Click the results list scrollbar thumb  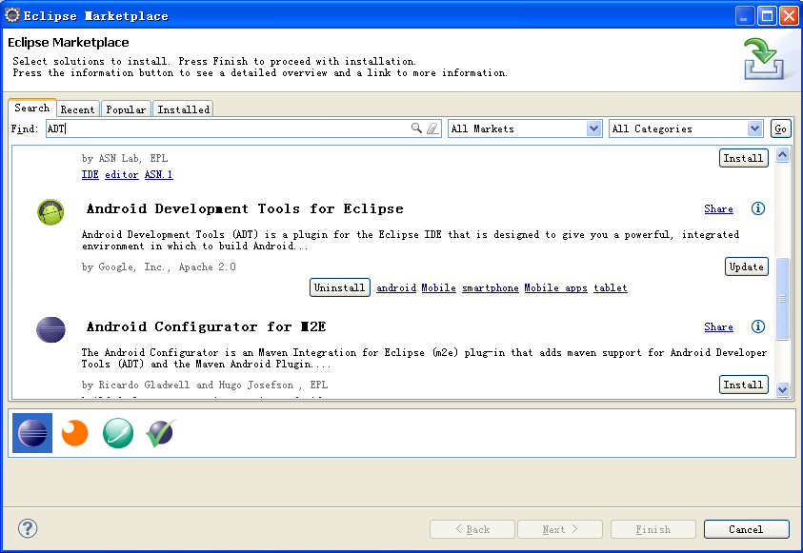pos(782,299)
